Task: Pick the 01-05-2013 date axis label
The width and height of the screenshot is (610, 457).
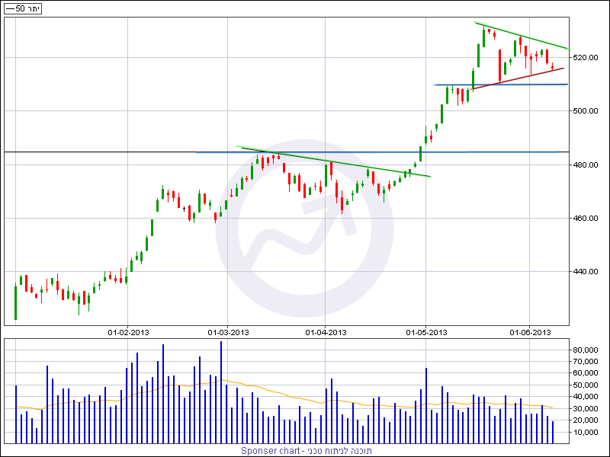Action: point(426,332)
